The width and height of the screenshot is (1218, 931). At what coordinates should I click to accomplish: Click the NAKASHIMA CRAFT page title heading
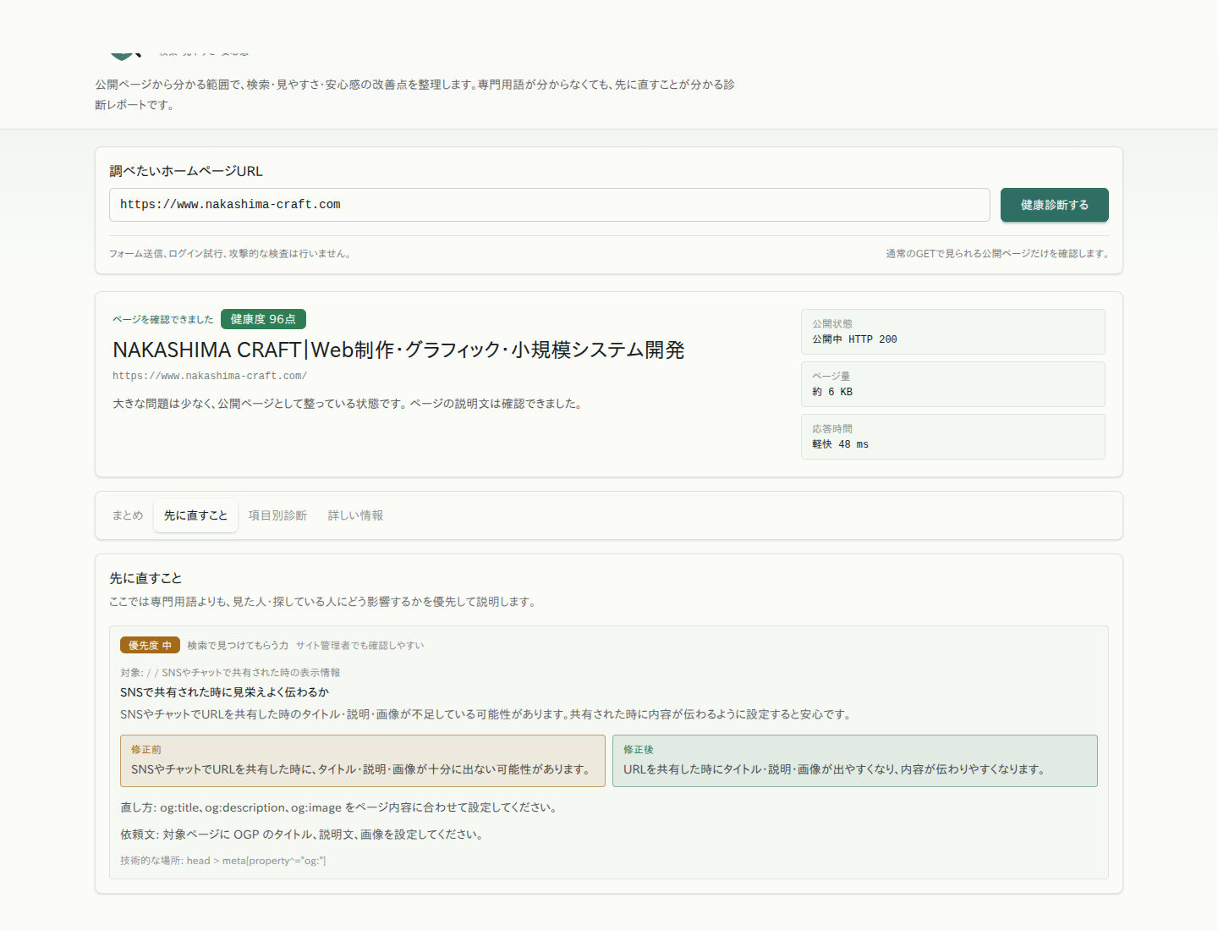click(x=398, y=350)
